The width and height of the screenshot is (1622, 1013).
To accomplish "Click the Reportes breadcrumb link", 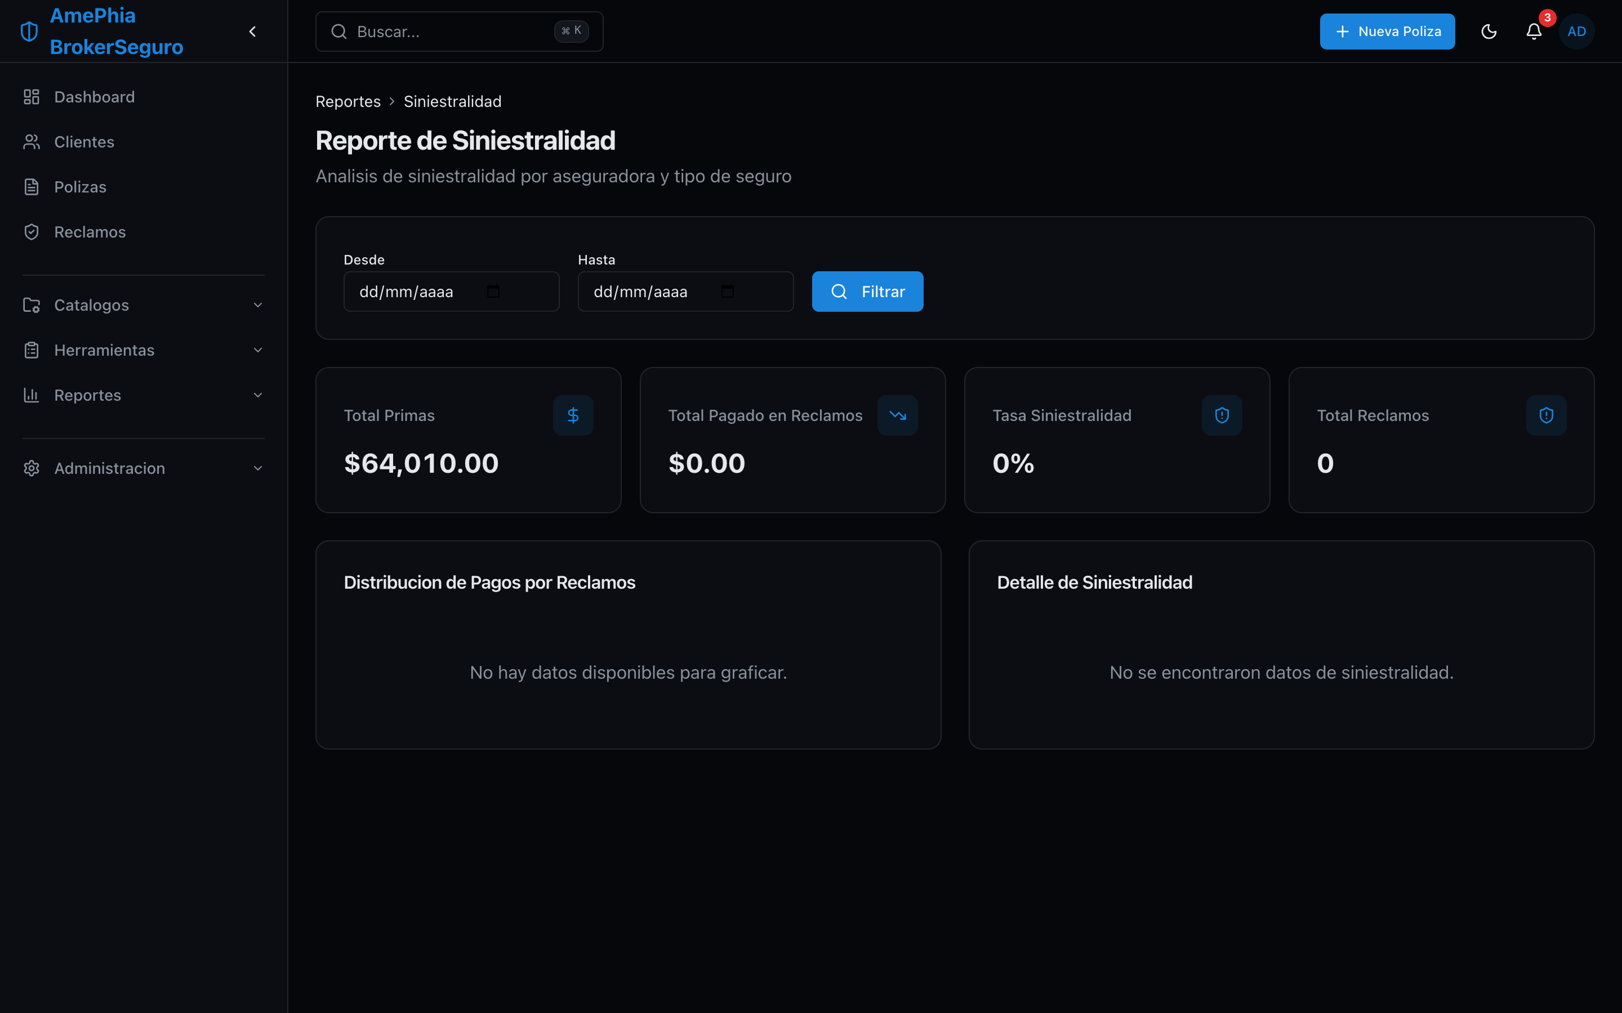I will pyautogui.click(x=348, y=101).
